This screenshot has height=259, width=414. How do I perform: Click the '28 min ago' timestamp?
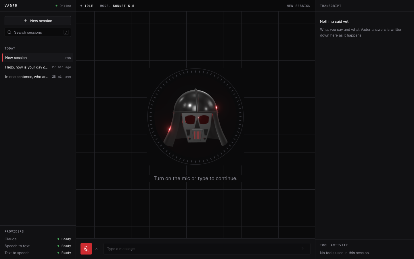point(62,77)
